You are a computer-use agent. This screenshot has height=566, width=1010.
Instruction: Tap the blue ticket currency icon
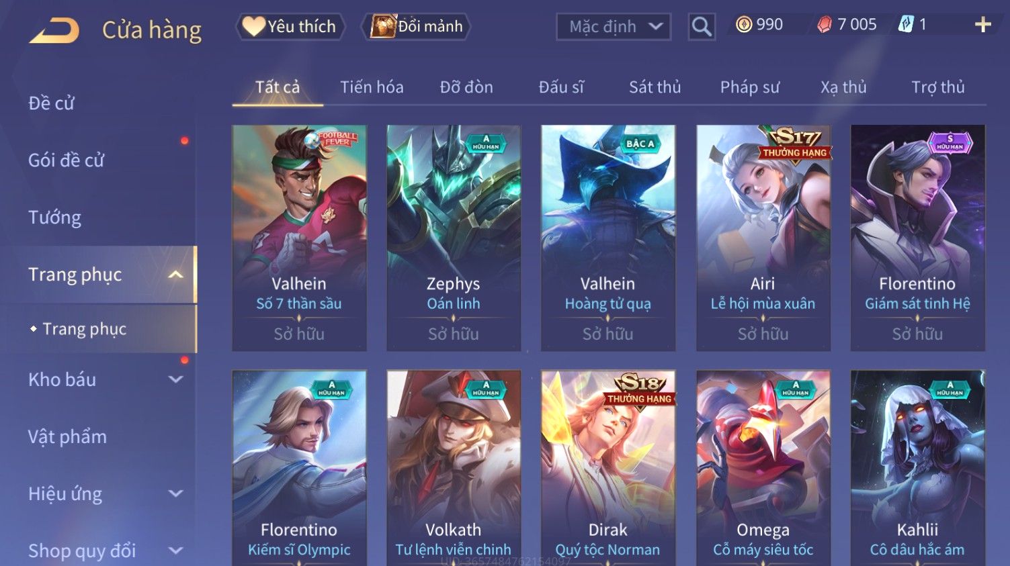click(906, 25)
